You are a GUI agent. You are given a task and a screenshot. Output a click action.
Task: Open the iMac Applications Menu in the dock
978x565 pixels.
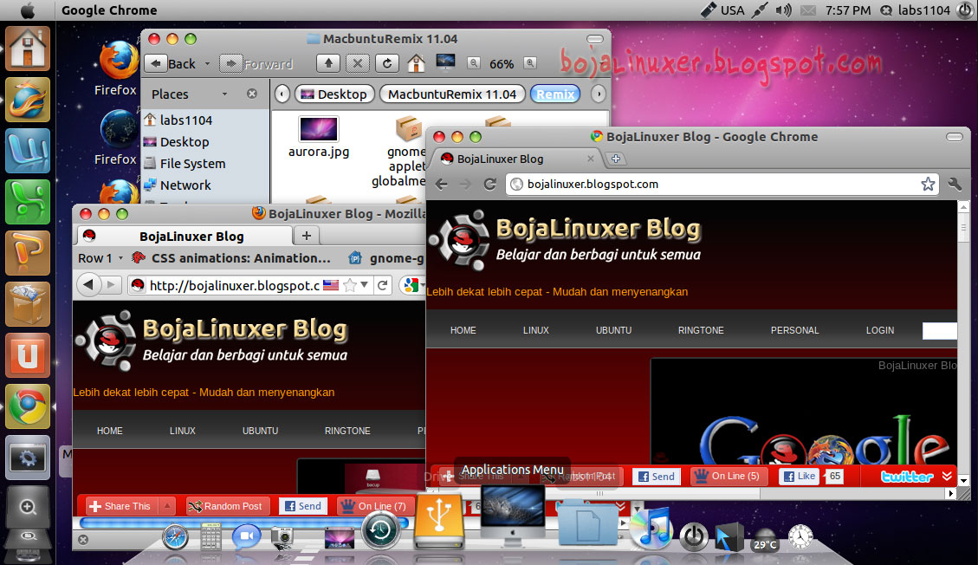513,516
